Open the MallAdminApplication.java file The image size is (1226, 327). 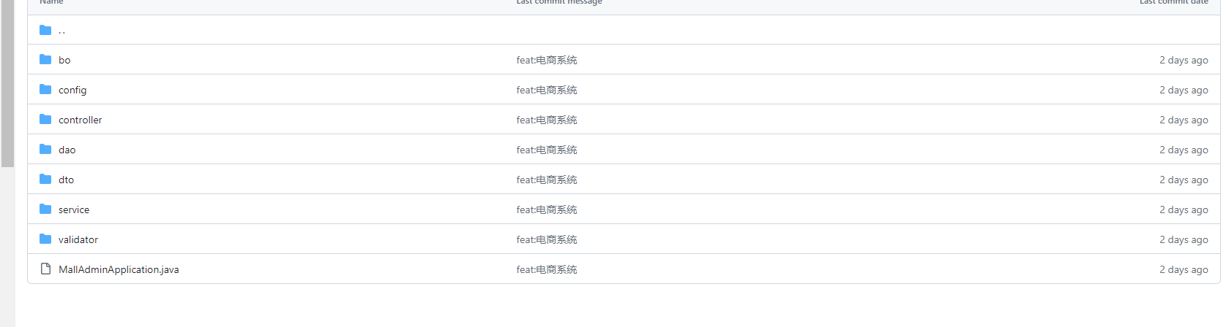point(119,269)
